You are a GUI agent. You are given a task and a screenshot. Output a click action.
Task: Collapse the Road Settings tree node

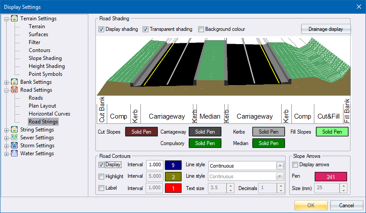pos(6,90)
